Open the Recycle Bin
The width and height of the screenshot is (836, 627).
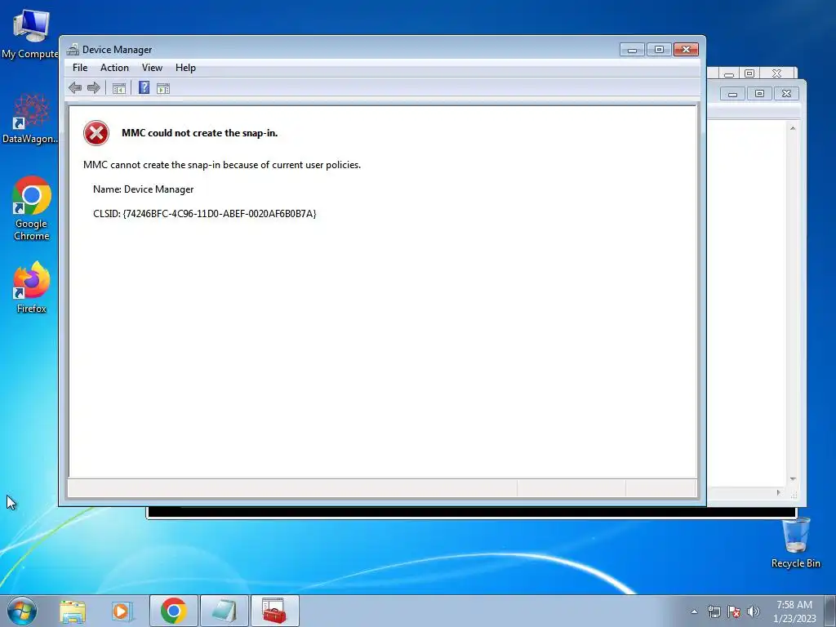795,543
